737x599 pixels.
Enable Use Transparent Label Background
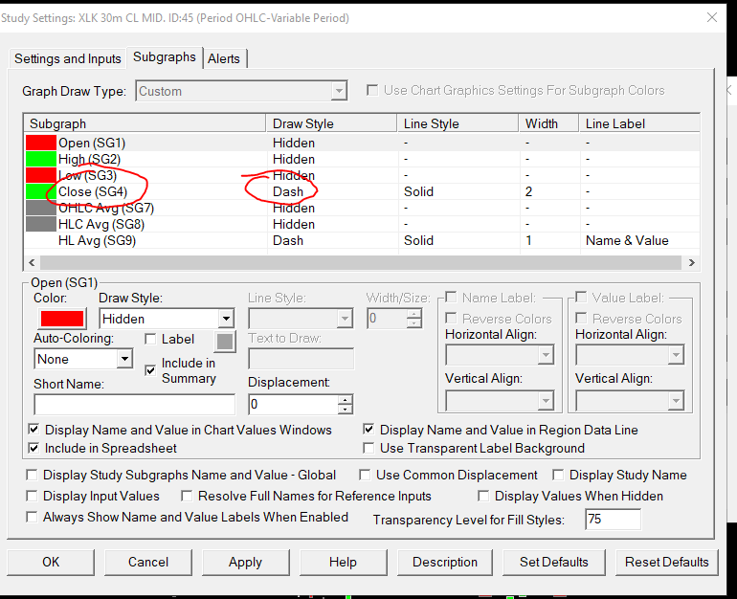(368, 448)
